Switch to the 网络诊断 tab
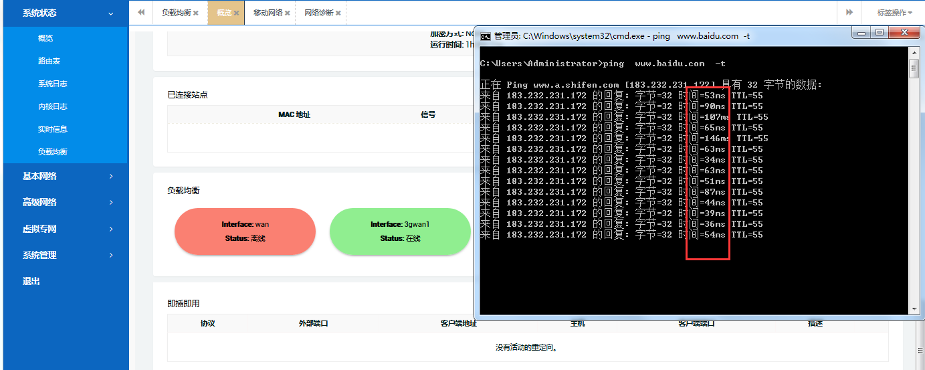This screenshot has width=925, height=370. [318, 13]
